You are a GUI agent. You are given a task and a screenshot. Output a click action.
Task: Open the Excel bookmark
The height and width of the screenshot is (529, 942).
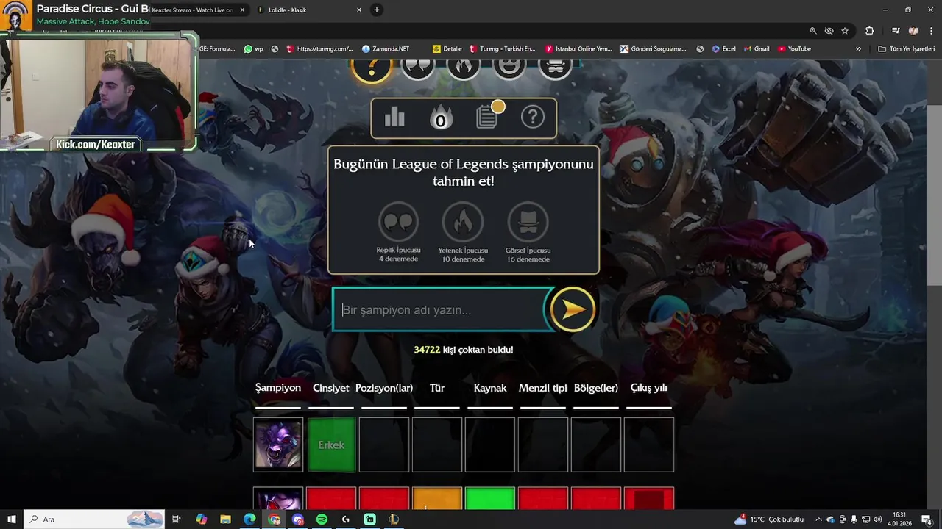(724, 49)
